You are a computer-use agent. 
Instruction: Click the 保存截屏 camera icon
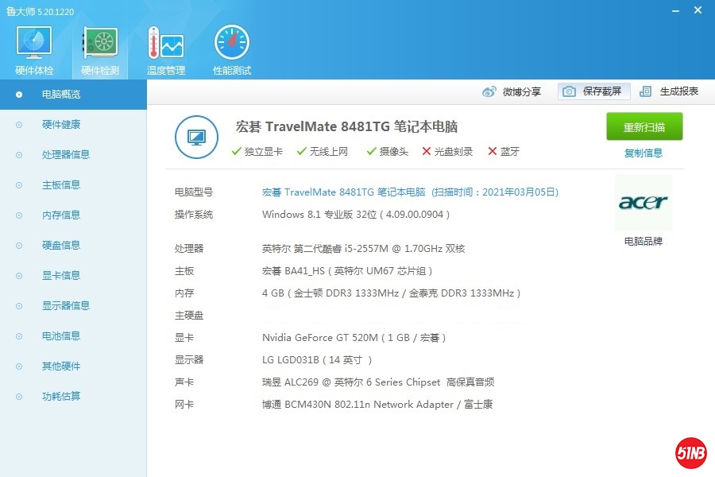[x=569, y=91]
